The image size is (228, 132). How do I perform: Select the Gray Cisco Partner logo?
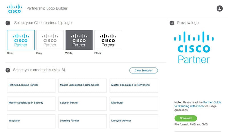[x=50, y=40]
